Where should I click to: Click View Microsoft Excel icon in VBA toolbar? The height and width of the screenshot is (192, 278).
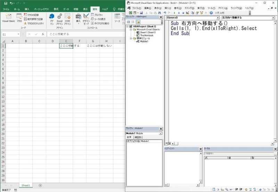click(x=131, y=13)
